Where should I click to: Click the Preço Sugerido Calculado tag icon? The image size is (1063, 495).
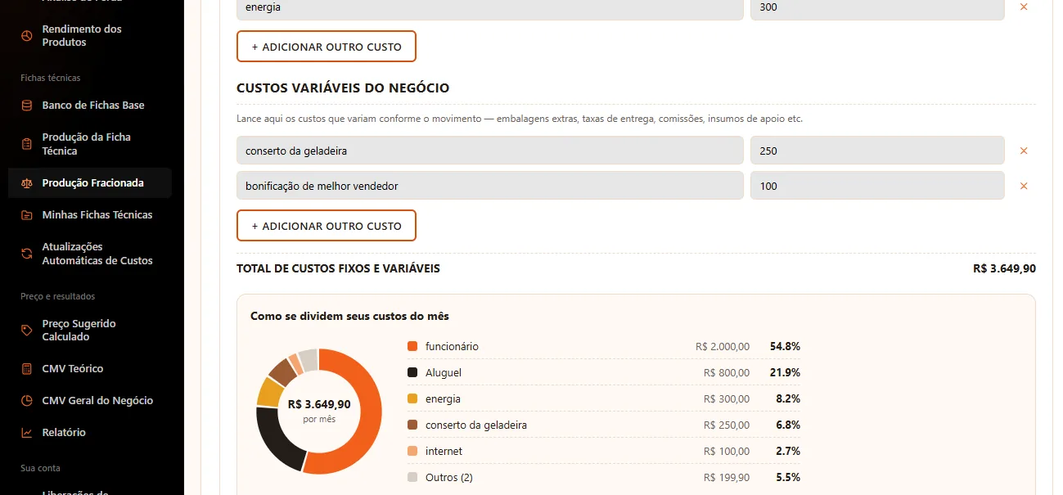(26, 330)
